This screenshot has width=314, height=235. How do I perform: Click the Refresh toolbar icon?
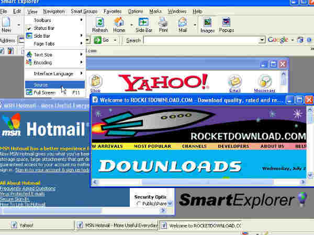[x=100, y=25]
